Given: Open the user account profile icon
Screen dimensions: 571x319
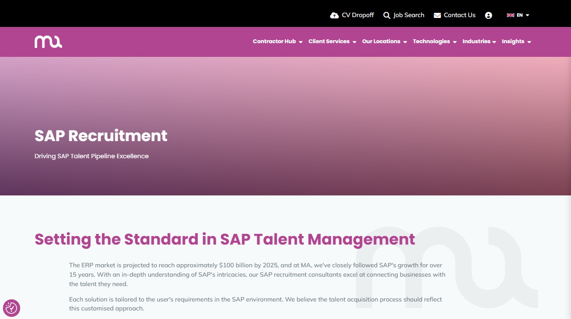Looking at the screenshot, I should [x=488, y=15].
